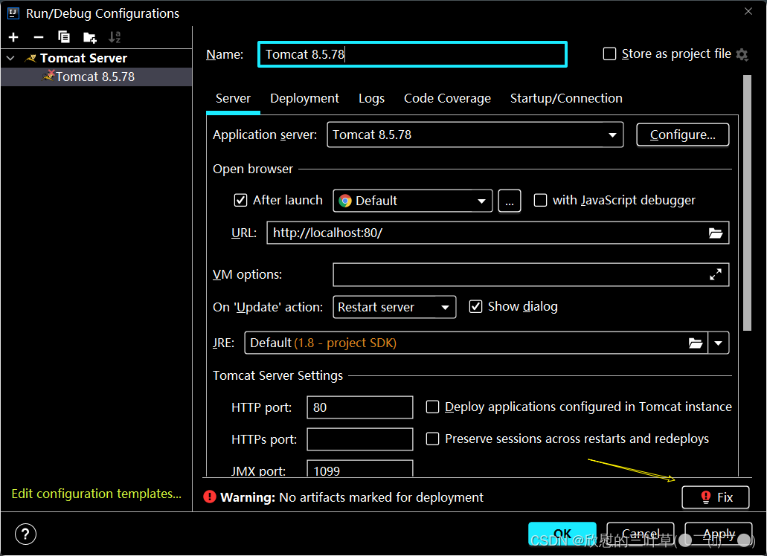Open Edit configuration templates link
Viewport: 767px width, 556px height.
(x=97, y=494)
